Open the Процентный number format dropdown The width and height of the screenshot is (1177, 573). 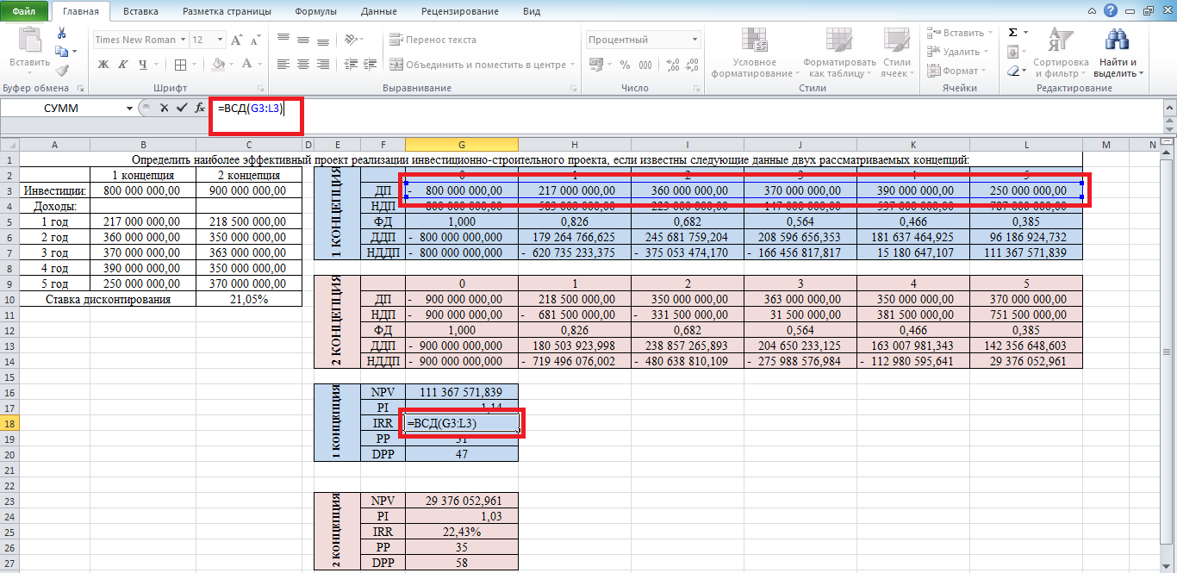tap(694, 40)
